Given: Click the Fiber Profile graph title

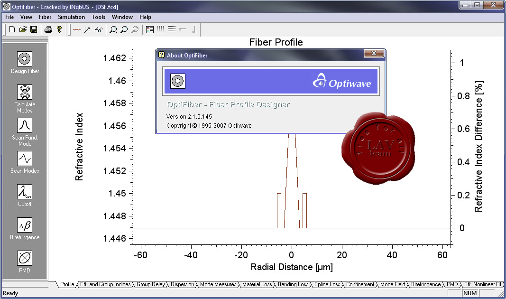Looking at the screenshot, I should click(x=276, y=42).
